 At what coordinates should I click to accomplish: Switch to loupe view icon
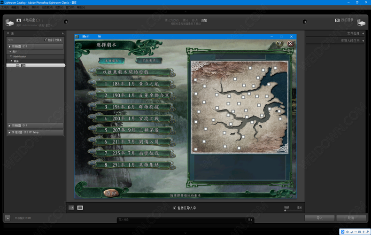pos(80,208)
